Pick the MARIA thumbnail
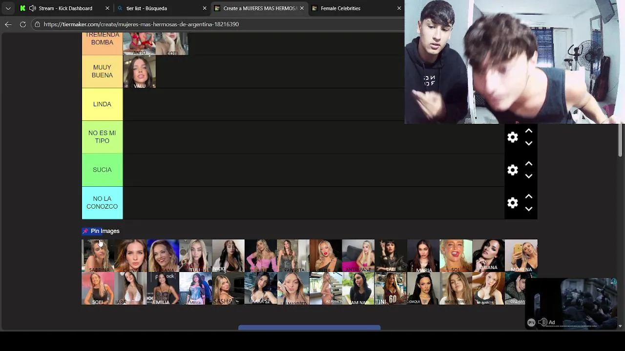This screenshot has width=625, height=351. point(423,255)
